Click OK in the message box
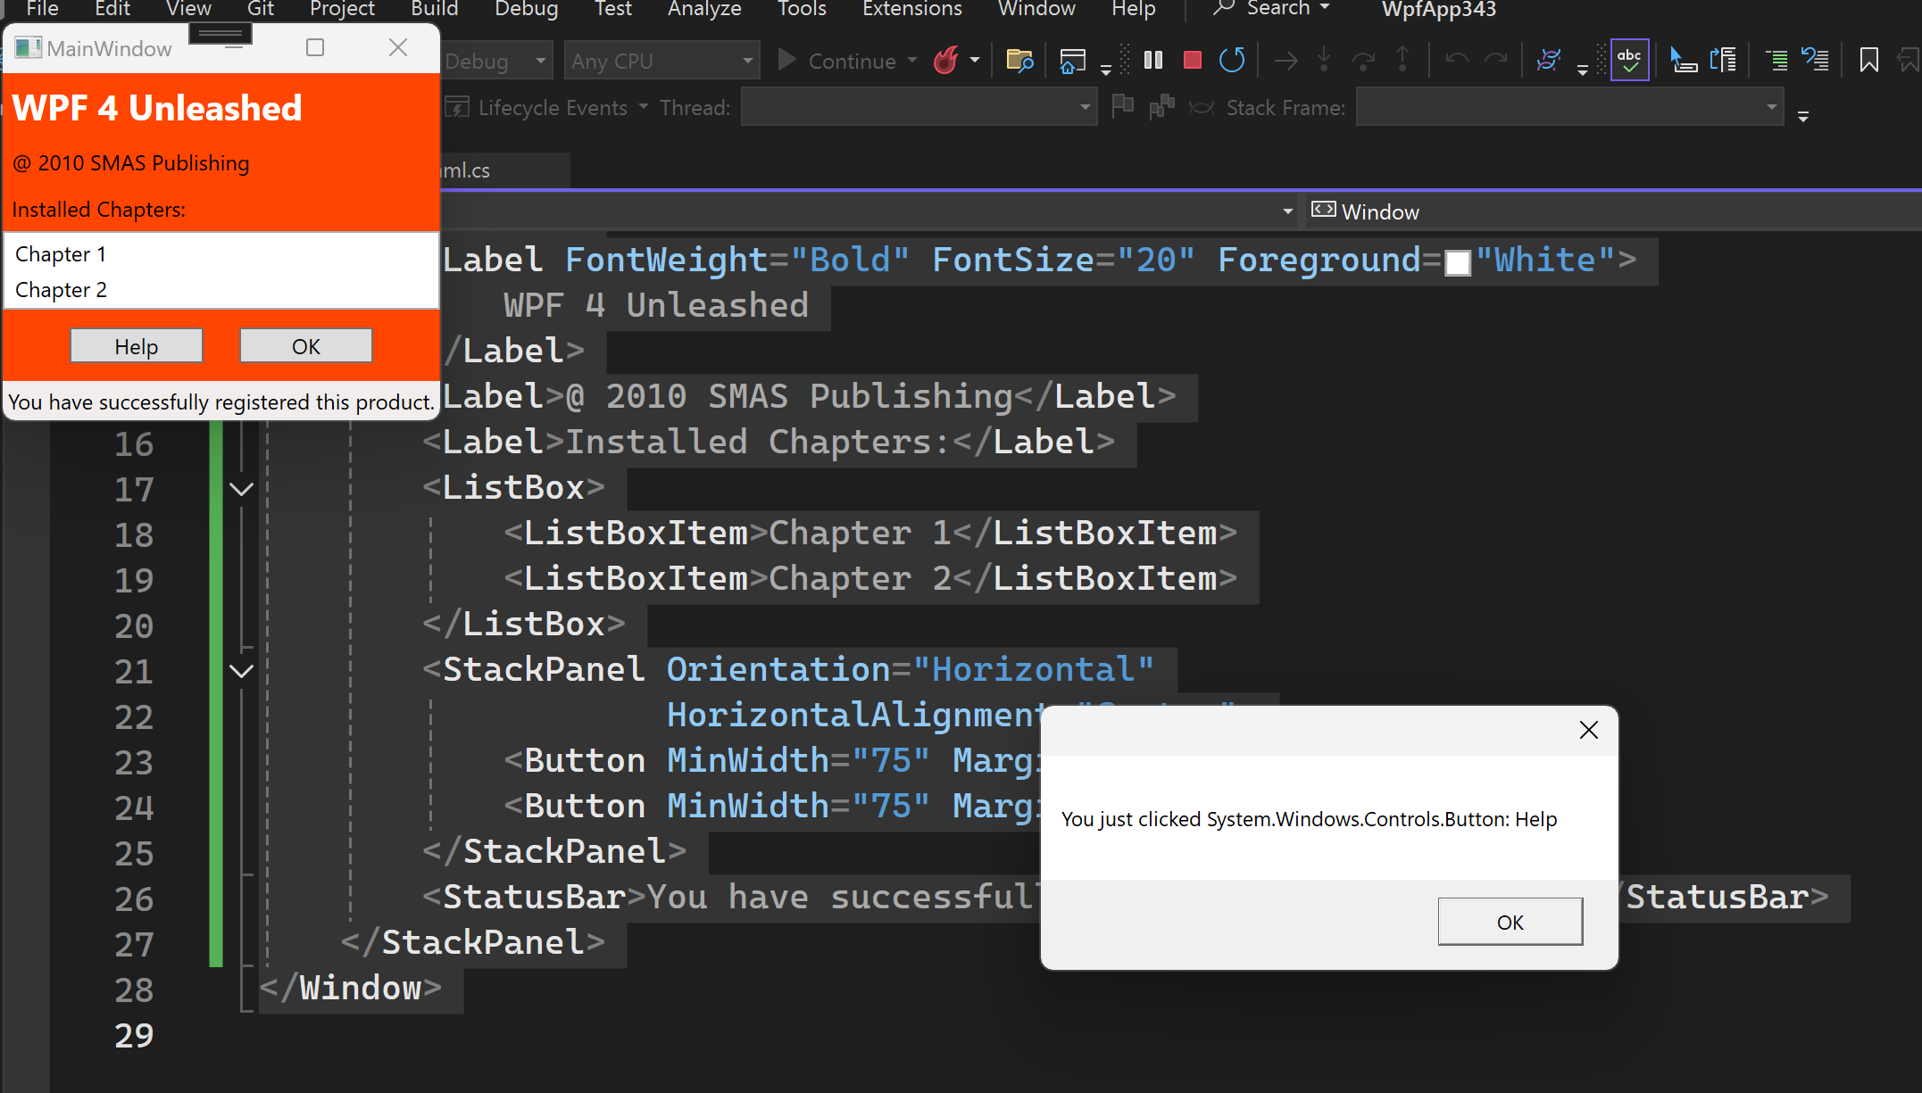Viewport: 1922px width, 1093px height. 1510,922
